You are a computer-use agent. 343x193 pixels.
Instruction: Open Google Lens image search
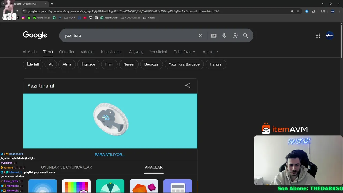[x=235, y=35]
